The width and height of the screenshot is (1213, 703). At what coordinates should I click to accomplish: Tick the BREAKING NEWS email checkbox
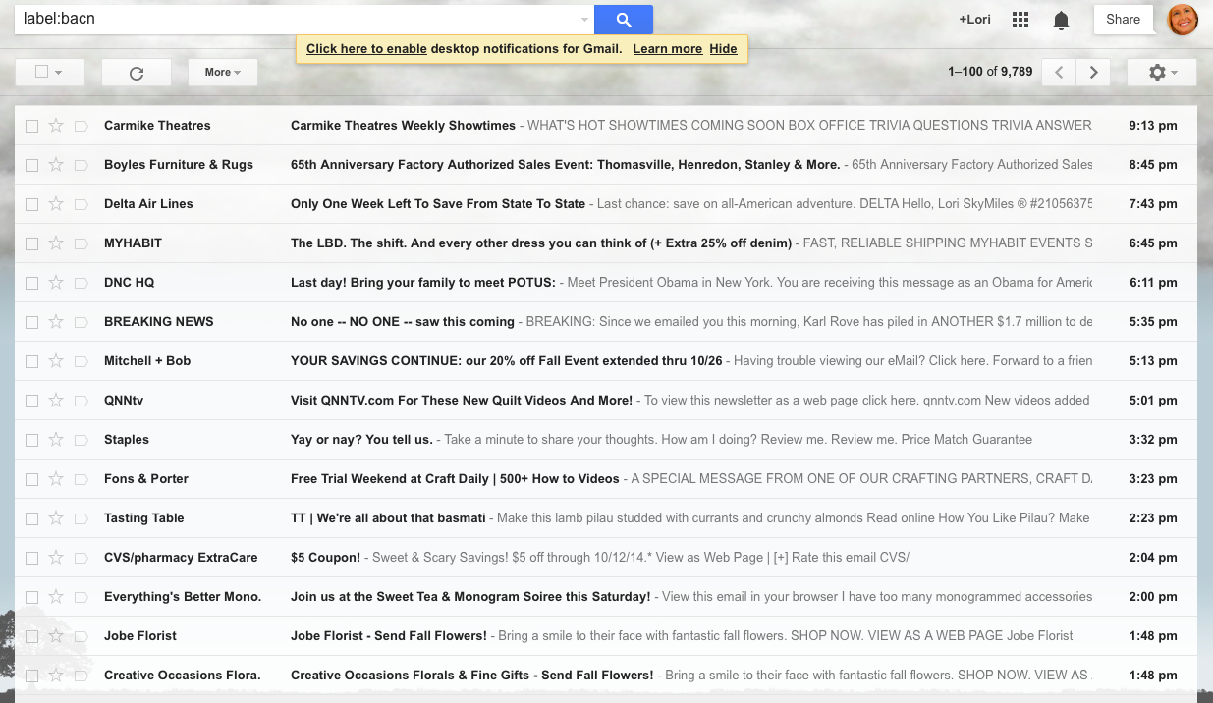coord(31,322)
